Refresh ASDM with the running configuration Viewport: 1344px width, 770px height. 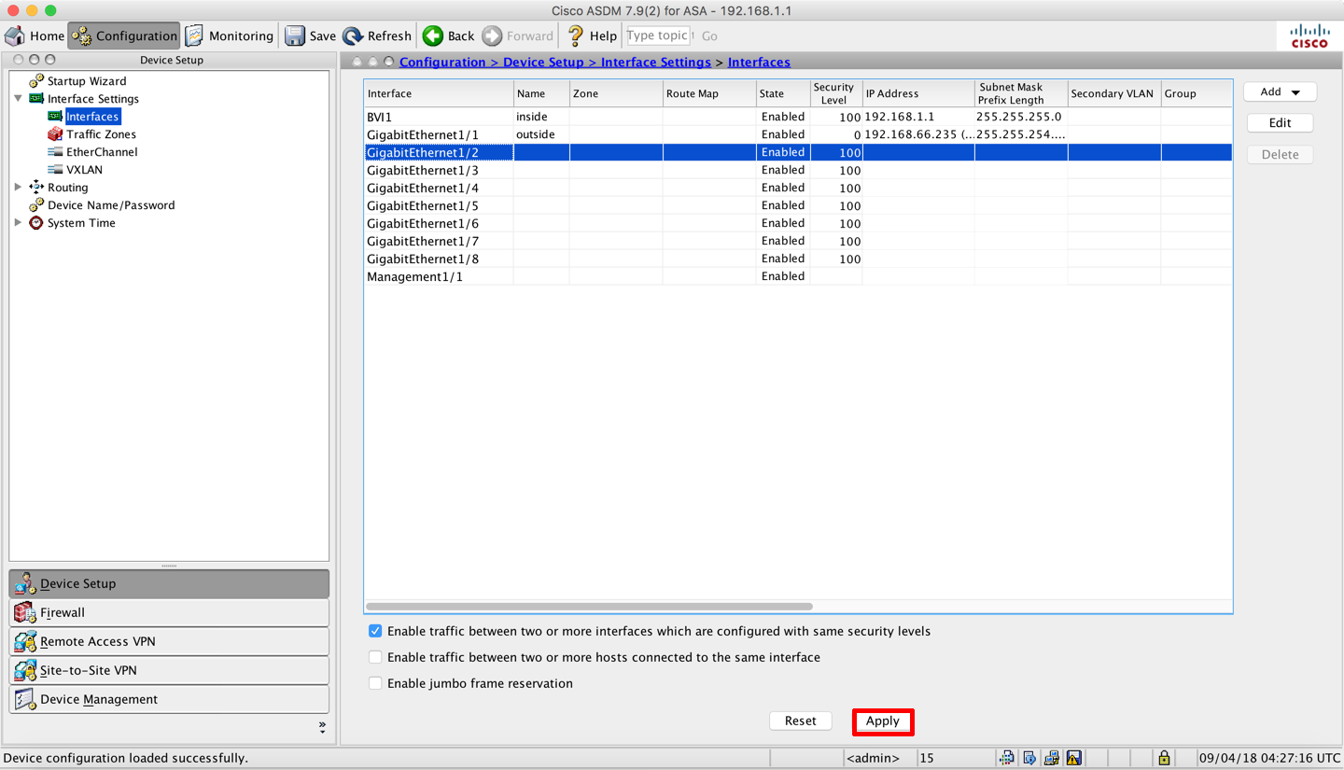point(377,35)
